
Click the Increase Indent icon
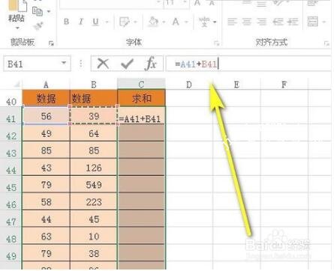pyautogui.click(x=293, y=22)
